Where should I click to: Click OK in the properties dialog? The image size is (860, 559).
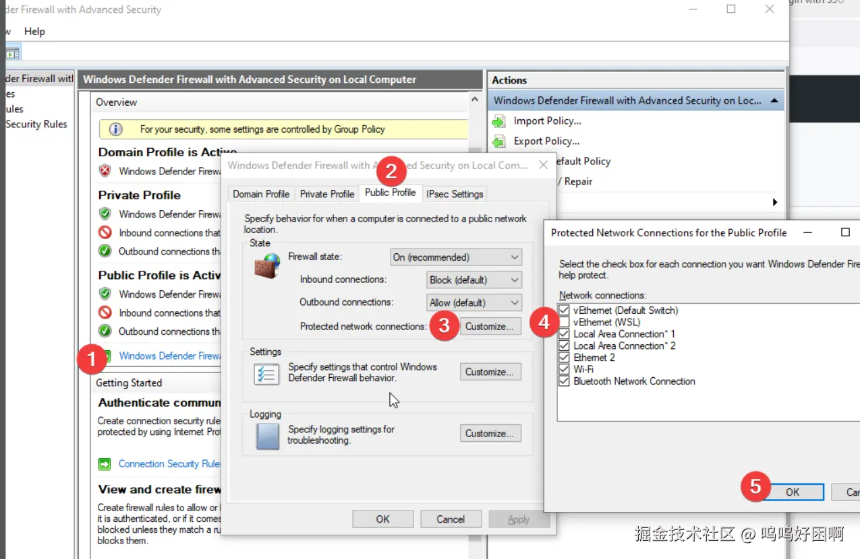click(383, 519)
